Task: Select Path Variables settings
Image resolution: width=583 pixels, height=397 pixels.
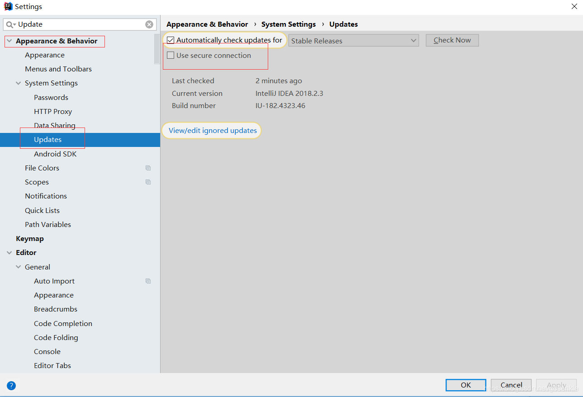Action: click(48, 225)
